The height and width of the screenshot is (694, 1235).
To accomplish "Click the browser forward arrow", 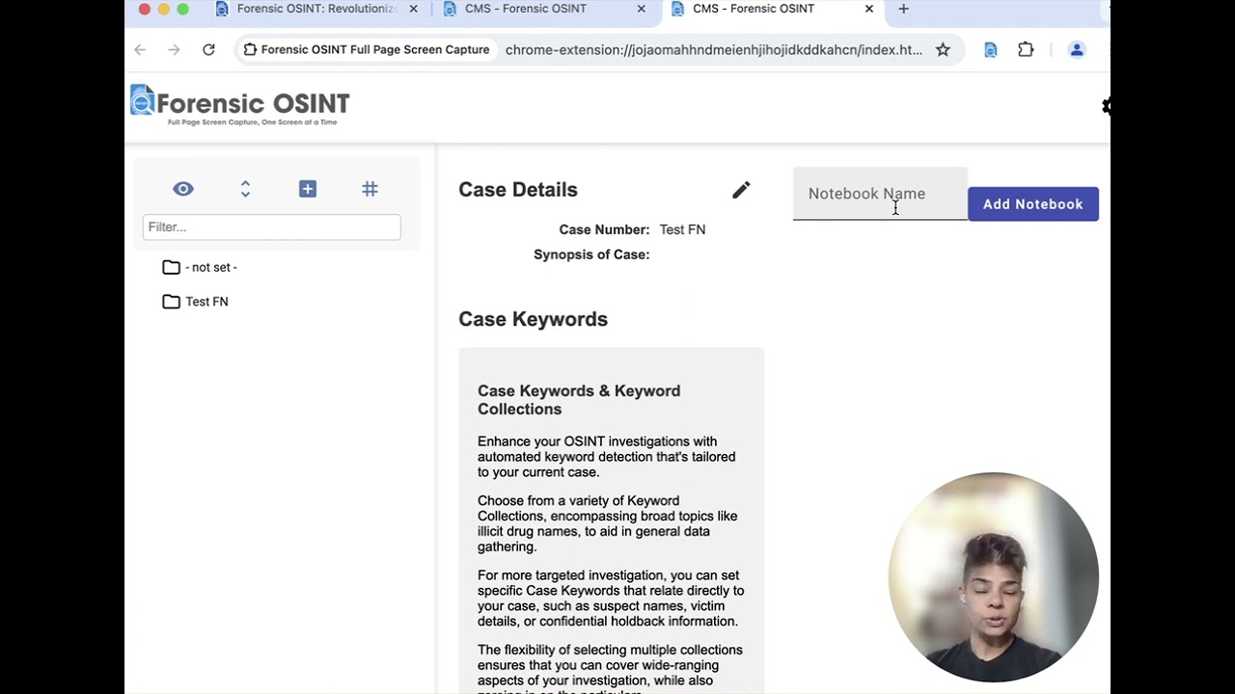I will click(x=174, y=49).
